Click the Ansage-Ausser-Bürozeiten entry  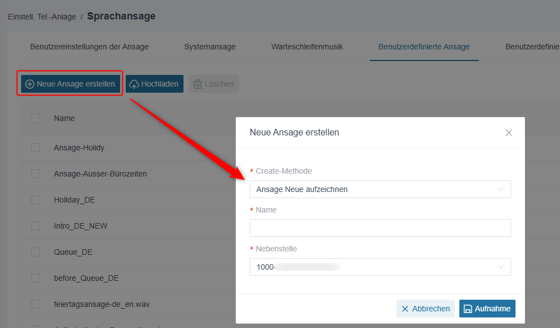pos(100,174)
